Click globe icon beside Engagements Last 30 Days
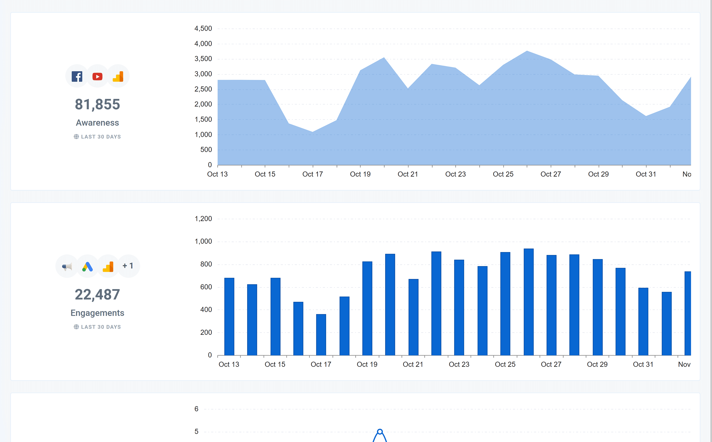This screenshot has width=712, height=442. pyautogui.click(x=76, y=326)
